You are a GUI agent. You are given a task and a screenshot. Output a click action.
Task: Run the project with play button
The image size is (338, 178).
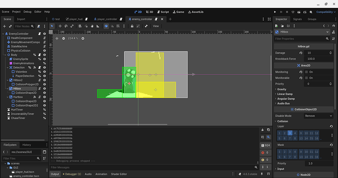(x=275, y=12)
